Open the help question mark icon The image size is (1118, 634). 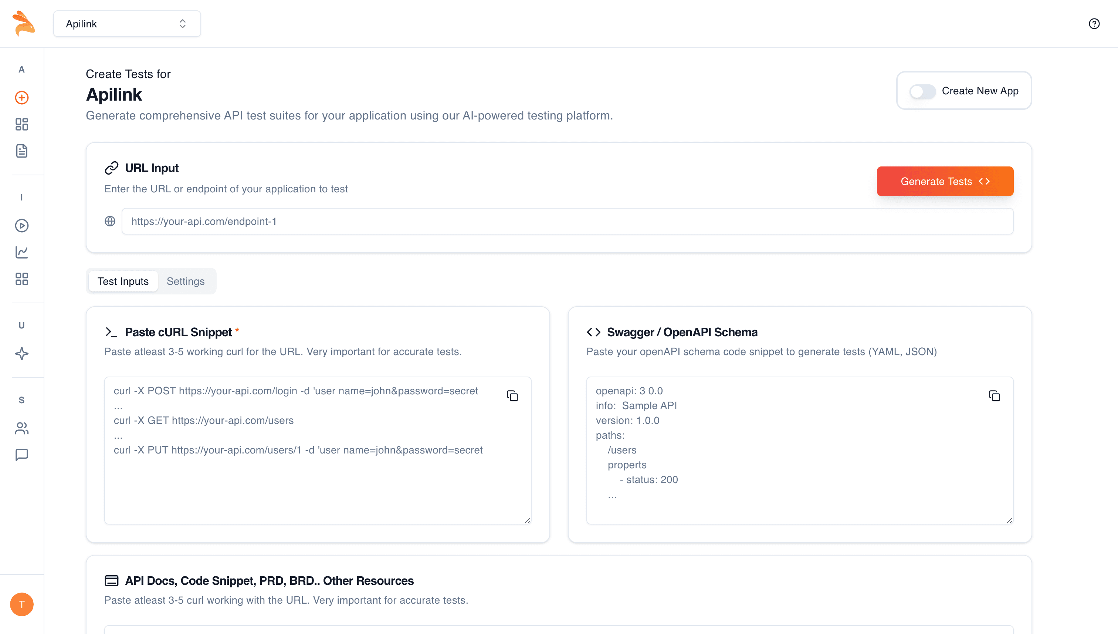[x=1094, y=24]
